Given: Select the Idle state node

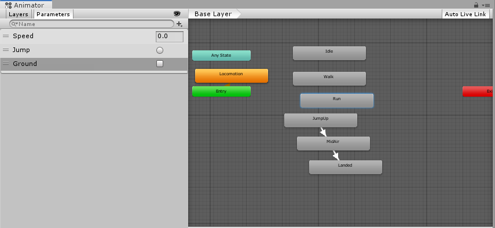Looking at the screenshot, I should [329, 53].
